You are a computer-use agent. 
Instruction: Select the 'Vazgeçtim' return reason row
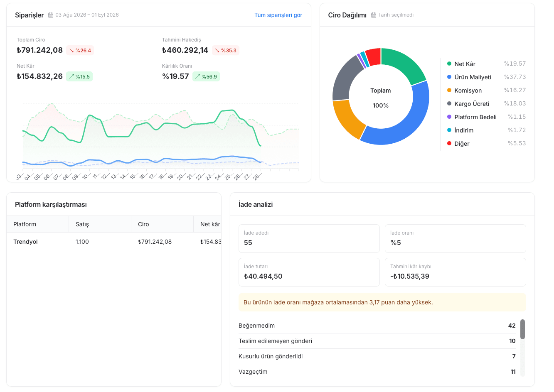coord(377,372)
